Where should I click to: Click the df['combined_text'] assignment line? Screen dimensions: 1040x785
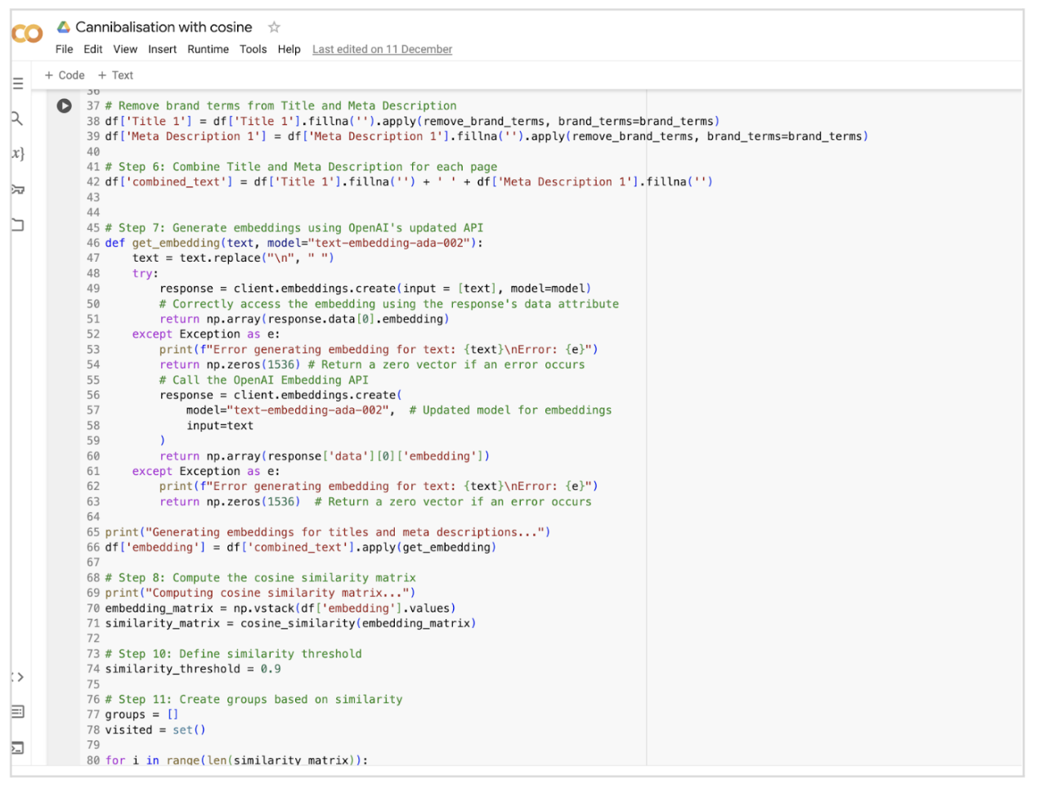coord(409,182)
